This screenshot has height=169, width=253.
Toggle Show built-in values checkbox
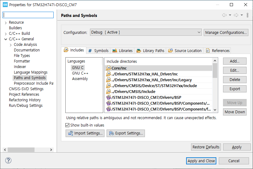67,125
